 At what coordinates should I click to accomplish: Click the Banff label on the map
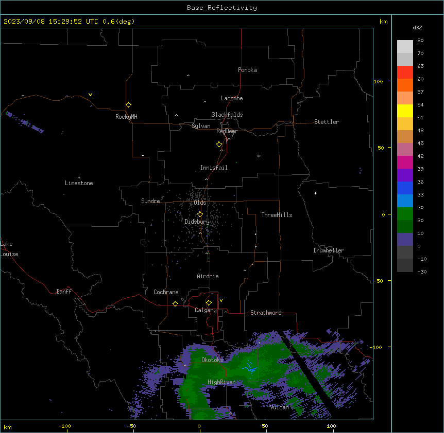[64, 292]
